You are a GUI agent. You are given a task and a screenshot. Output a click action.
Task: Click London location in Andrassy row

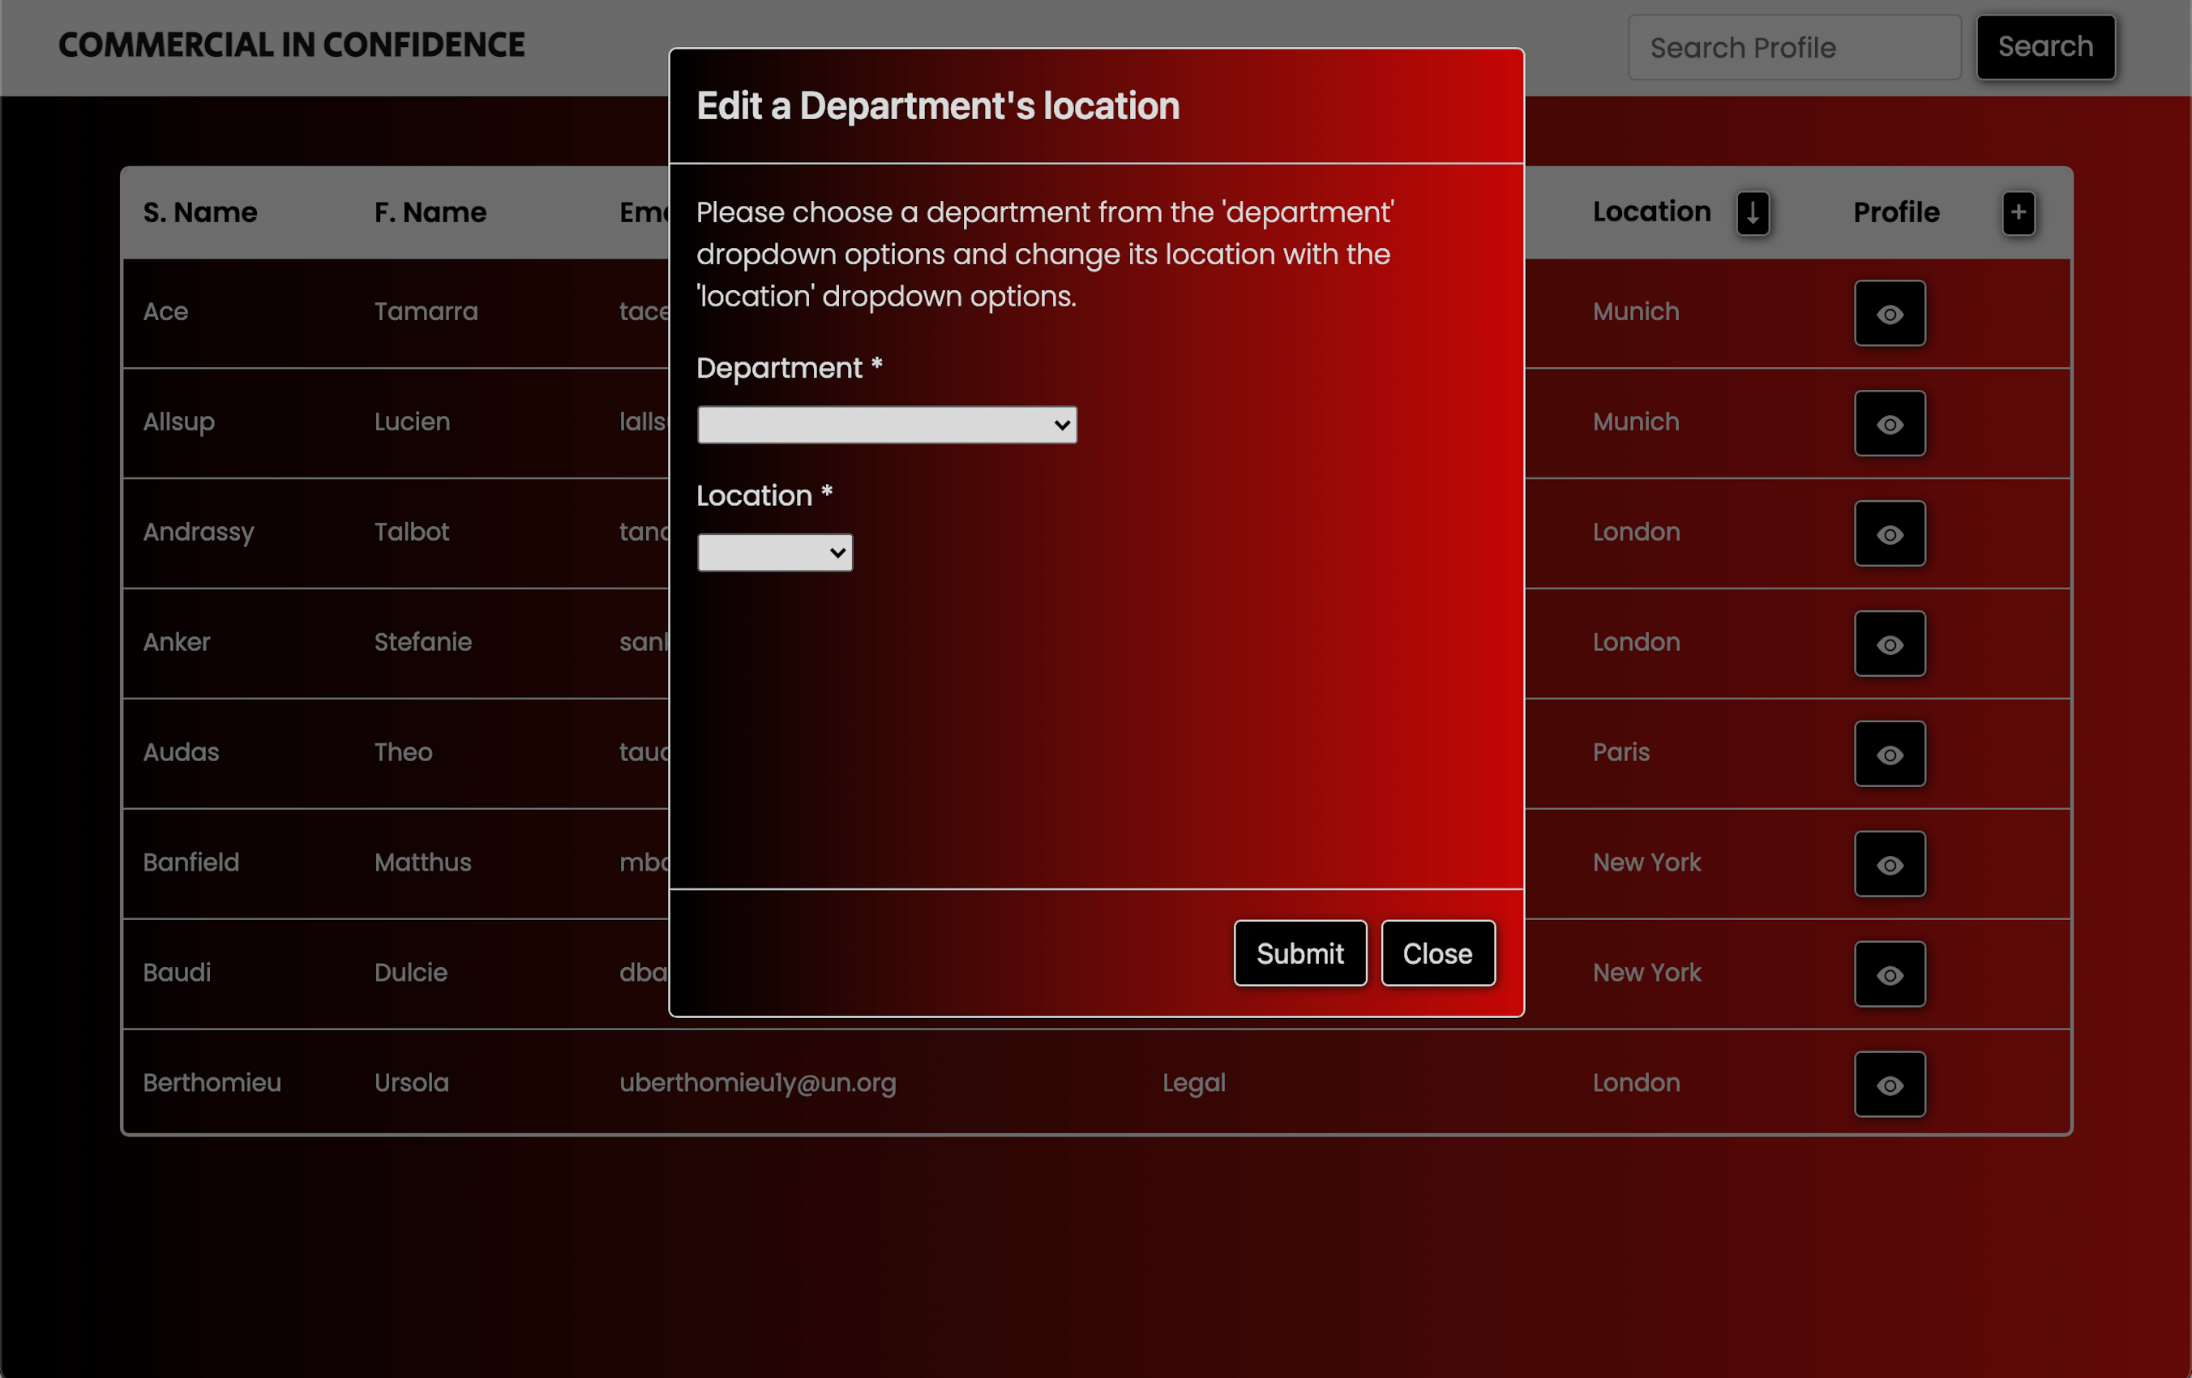pyautogui.click(x=1636, y=532)
